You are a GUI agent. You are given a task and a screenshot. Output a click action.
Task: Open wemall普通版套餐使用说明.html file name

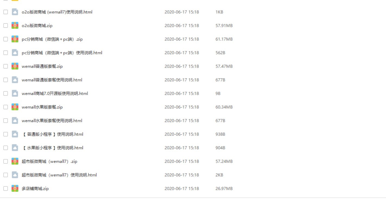52,80
